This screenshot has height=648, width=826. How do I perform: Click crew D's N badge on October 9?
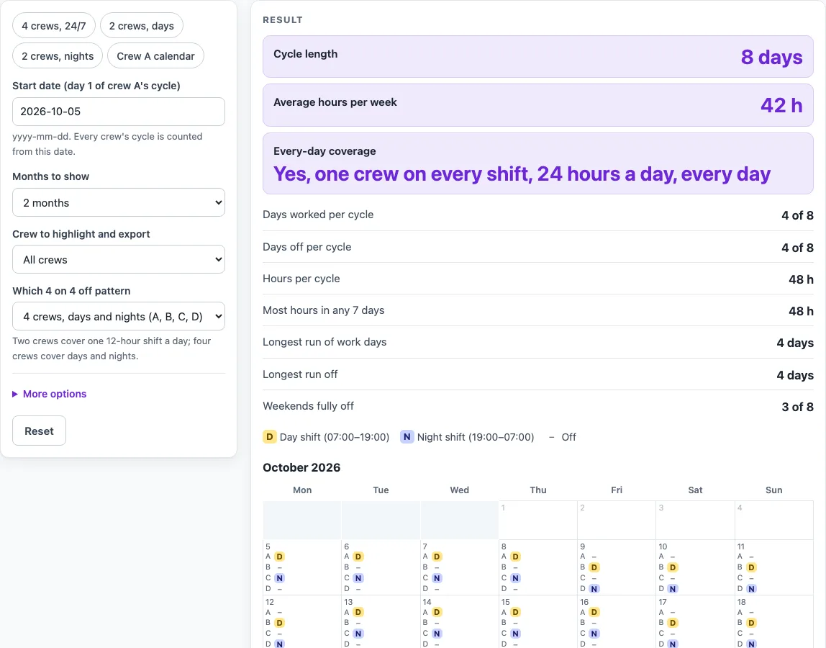point(594,589)
